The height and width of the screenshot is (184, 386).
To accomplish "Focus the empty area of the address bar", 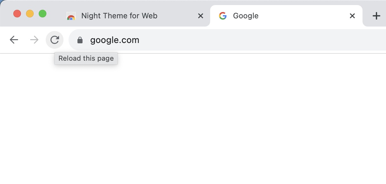I will (x=254, y=40).
